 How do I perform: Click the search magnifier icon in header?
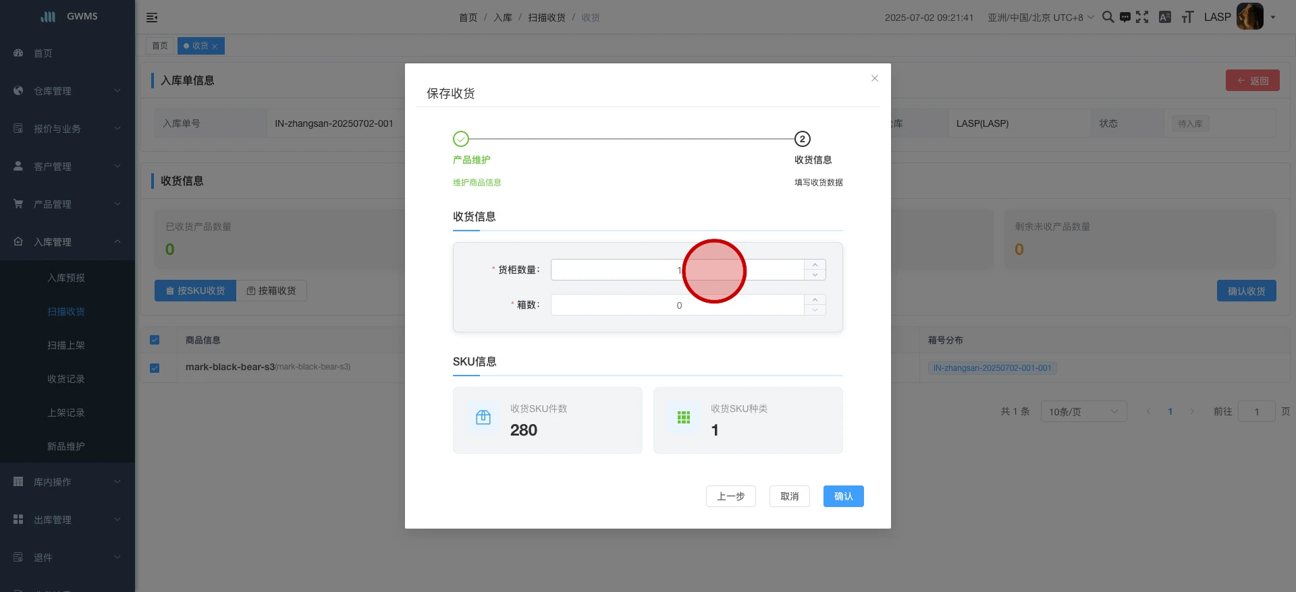pos(1108,17)
